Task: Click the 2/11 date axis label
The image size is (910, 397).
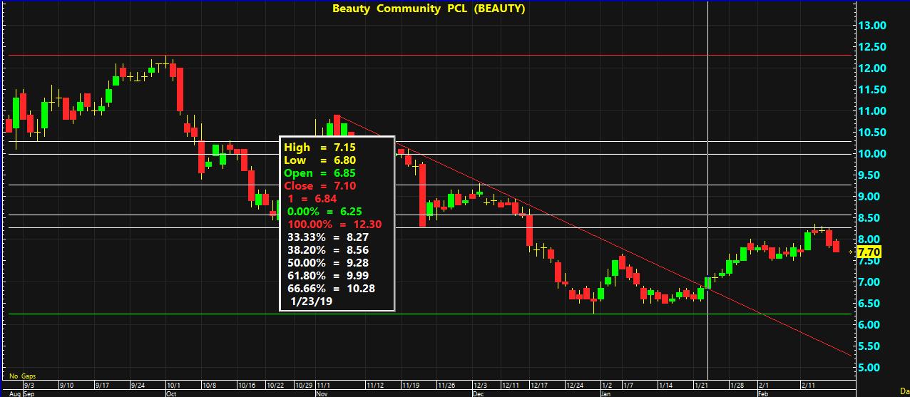Action: coord(809,385)
